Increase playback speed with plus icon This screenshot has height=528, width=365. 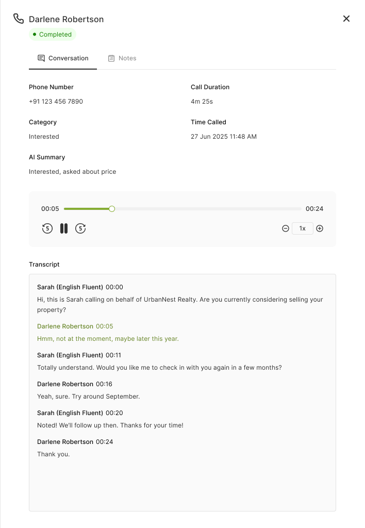click(x=320, y=228)
